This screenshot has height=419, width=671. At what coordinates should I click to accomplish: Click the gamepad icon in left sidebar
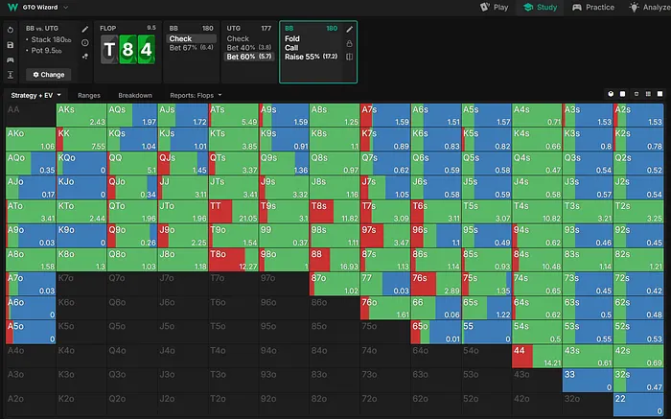[10, 58]
